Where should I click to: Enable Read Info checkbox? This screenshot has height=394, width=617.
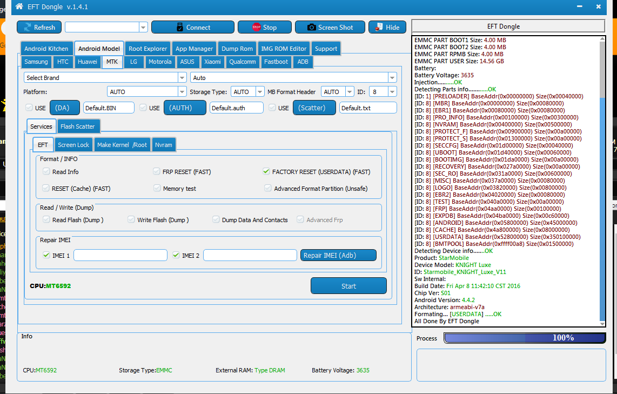tap(46, 171)
